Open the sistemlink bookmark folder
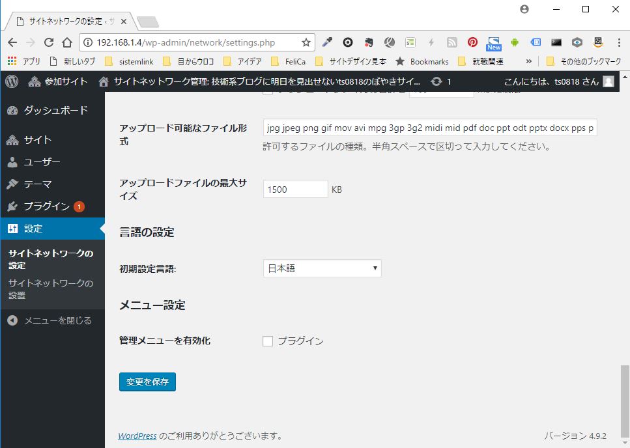630x448 pixels. point(130,61)
